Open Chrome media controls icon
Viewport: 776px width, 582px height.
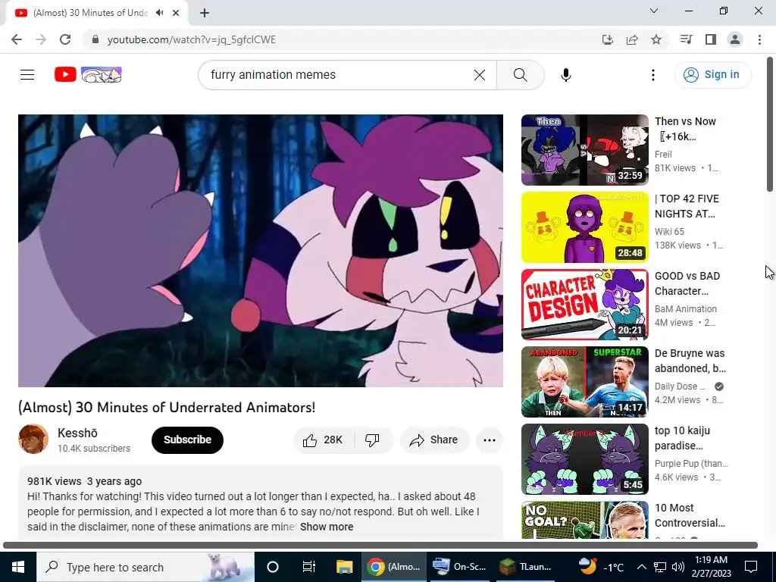click(686, 39)
